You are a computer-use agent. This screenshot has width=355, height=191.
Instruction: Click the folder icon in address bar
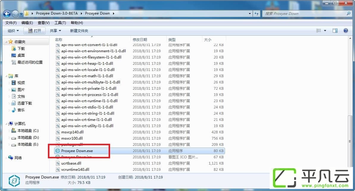27,14
